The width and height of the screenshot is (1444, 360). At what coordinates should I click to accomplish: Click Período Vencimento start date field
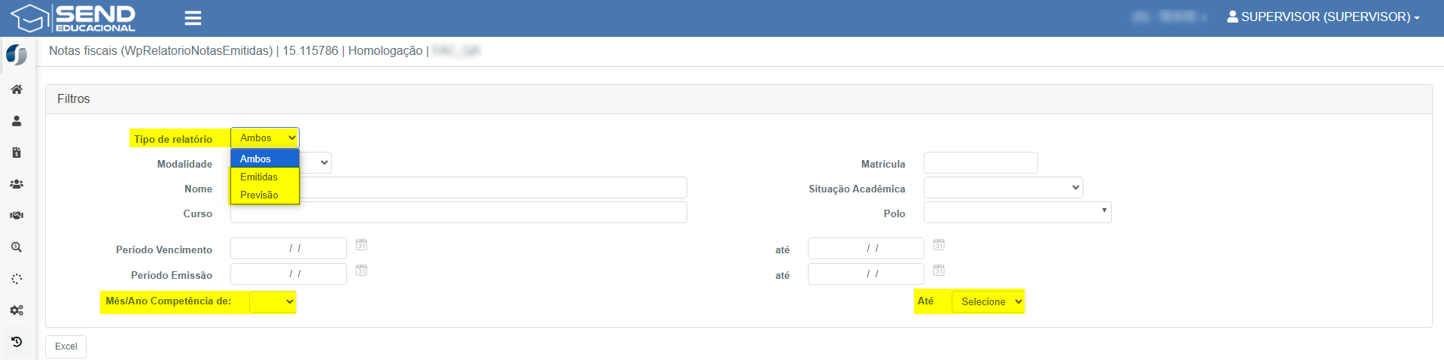tap(288, 248)
